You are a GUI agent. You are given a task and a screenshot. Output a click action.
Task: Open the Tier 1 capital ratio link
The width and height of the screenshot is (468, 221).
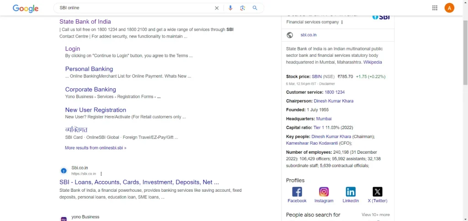click(x=319, y=128)
